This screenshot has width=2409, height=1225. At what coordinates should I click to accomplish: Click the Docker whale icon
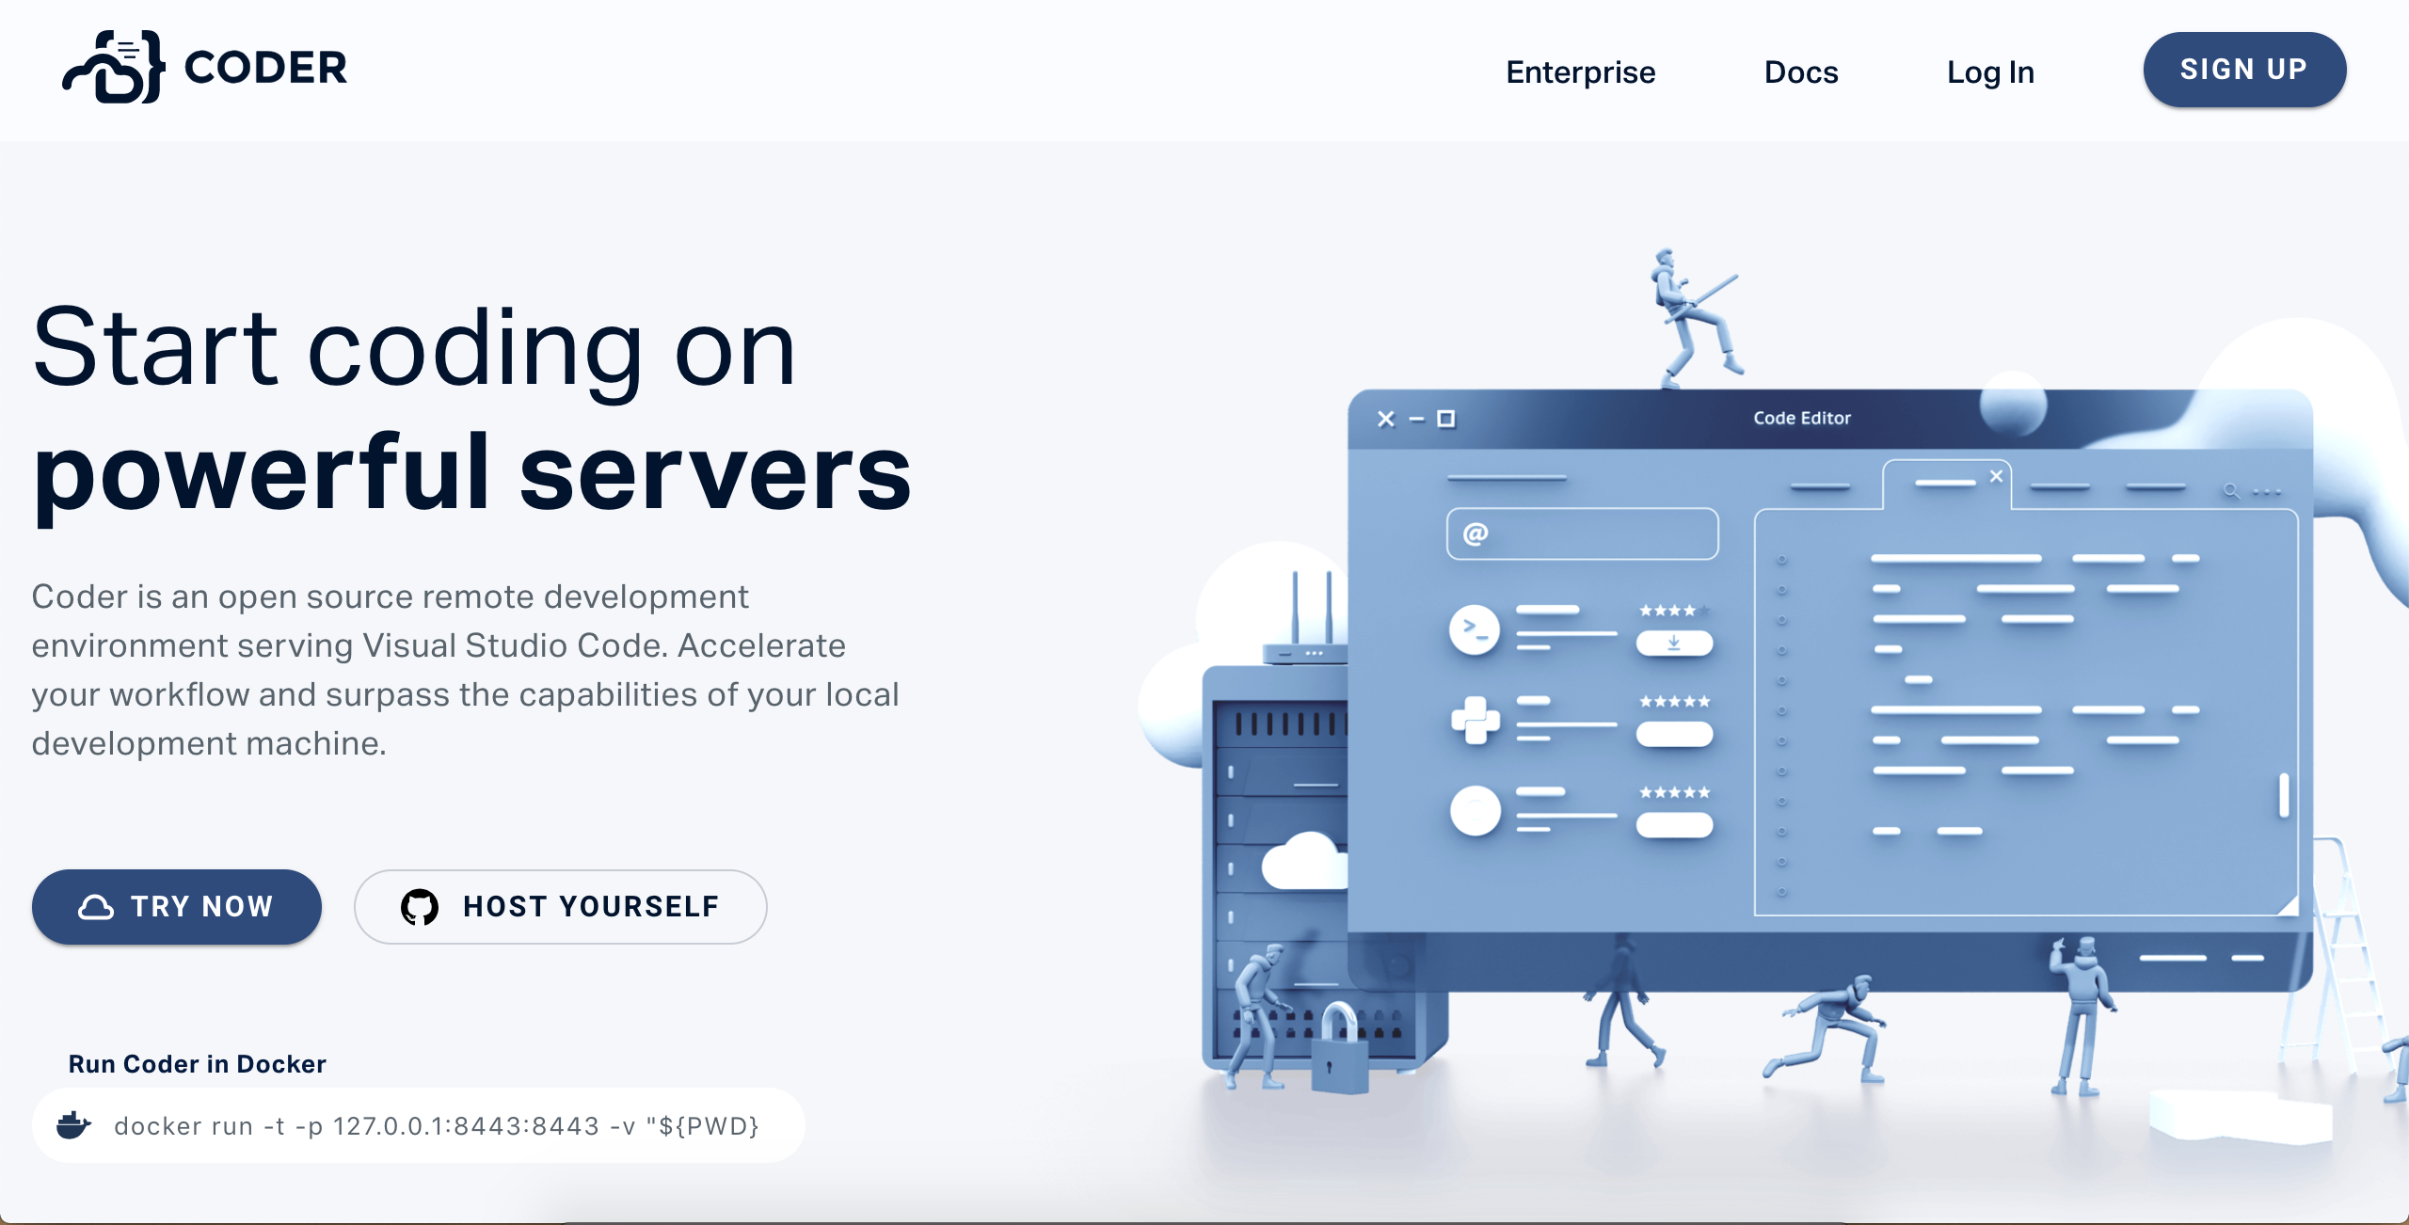click(73, 1125)
